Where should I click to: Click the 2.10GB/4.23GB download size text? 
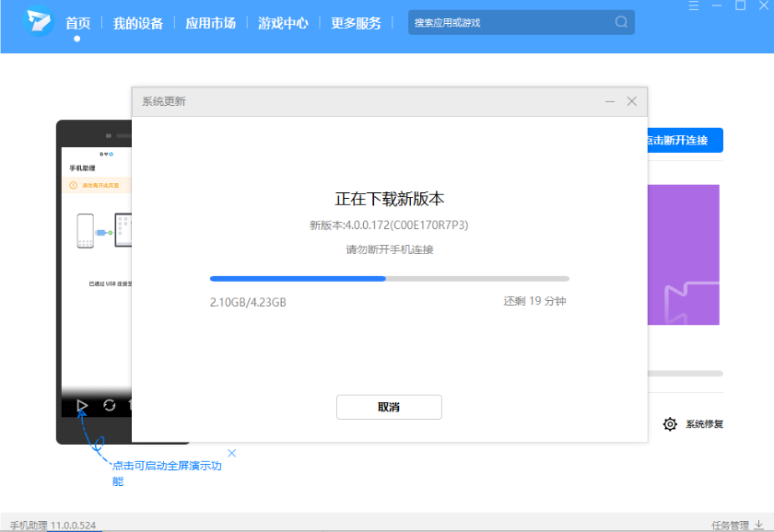click(248, 302)
